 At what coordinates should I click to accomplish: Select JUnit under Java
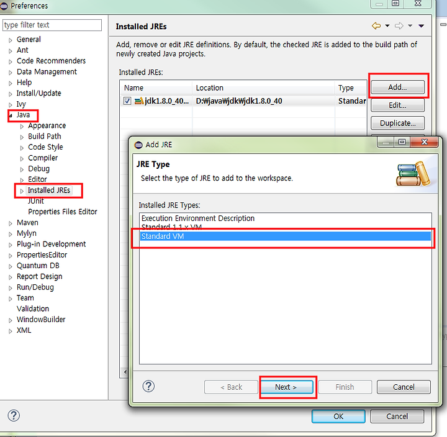pos(36,201)
